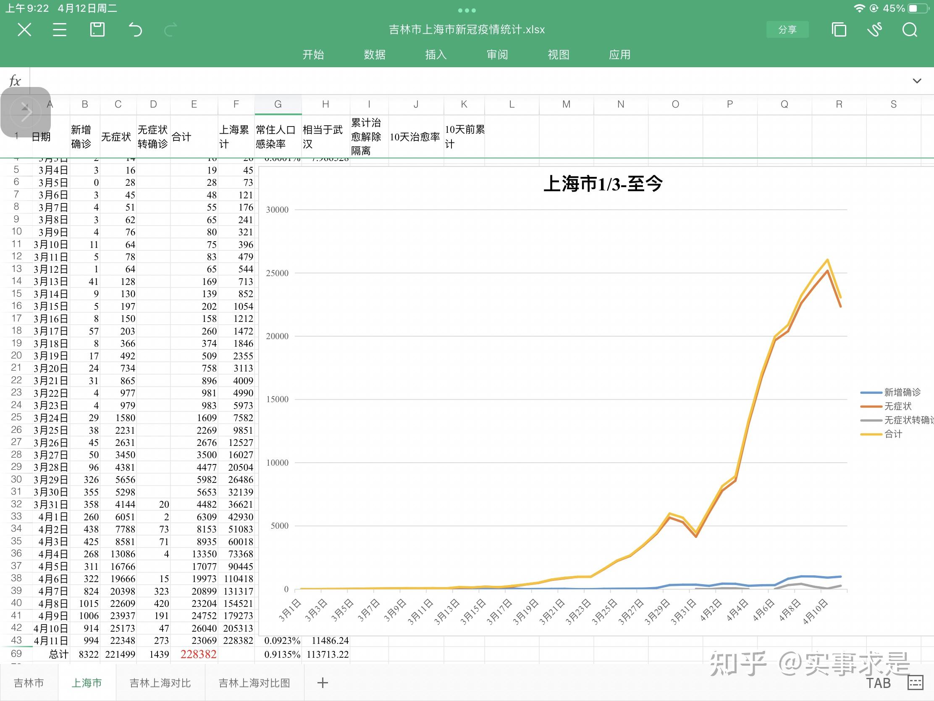The width and height of the screenshot is (934, 701).
Task: Switch to 吉林上海对比 sheet tab
Action: [x=160, y=683]
